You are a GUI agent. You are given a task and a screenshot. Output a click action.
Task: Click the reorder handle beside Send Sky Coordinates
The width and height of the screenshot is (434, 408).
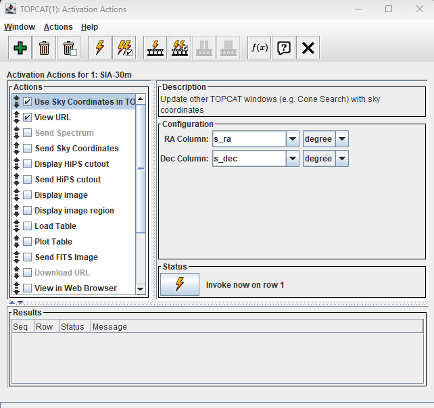(x=17, y=148)
